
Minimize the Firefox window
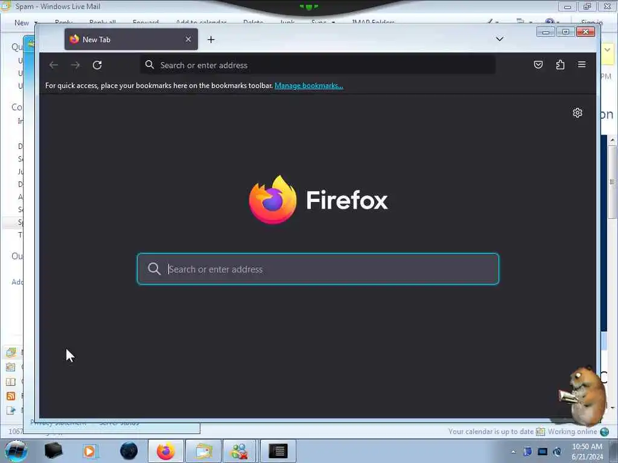point(546,32)
